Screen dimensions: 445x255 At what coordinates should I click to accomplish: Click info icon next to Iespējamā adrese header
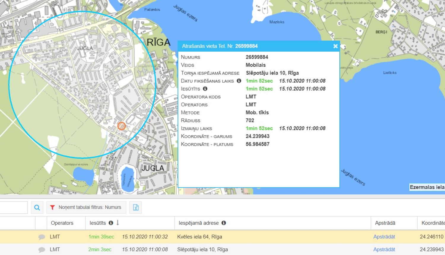click(224, 223)
